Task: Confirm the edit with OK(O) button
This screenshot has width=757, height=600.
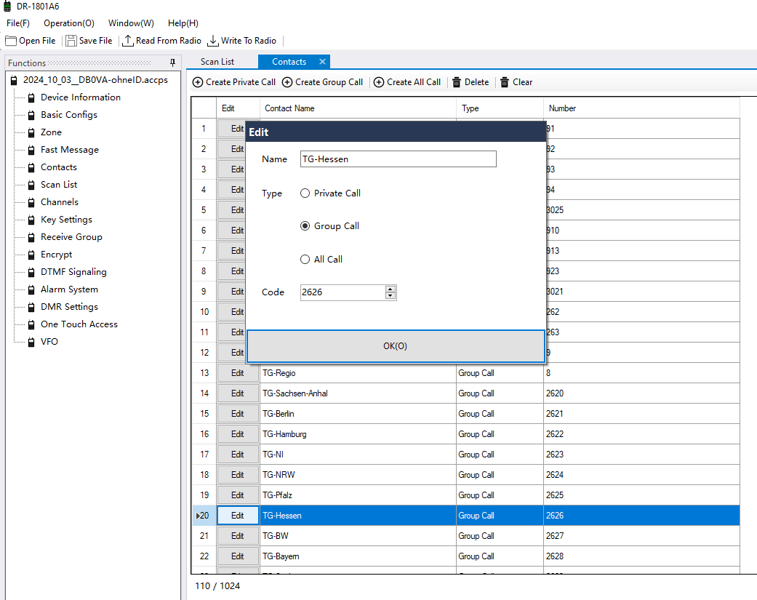Action: click(396, 346)
